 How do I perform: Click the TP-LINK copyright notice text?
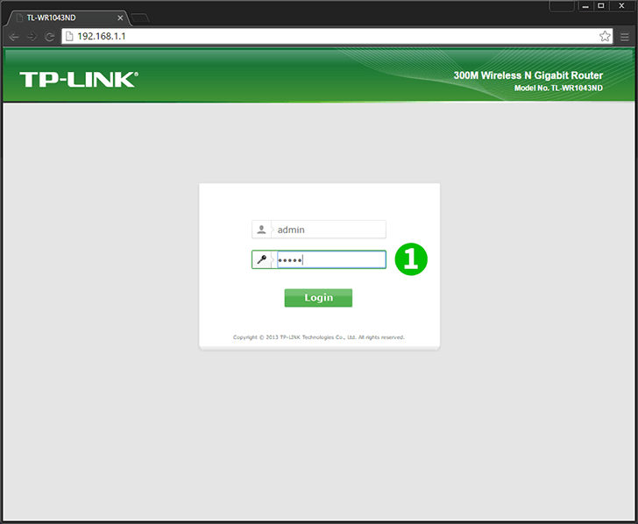coord(319,337)
